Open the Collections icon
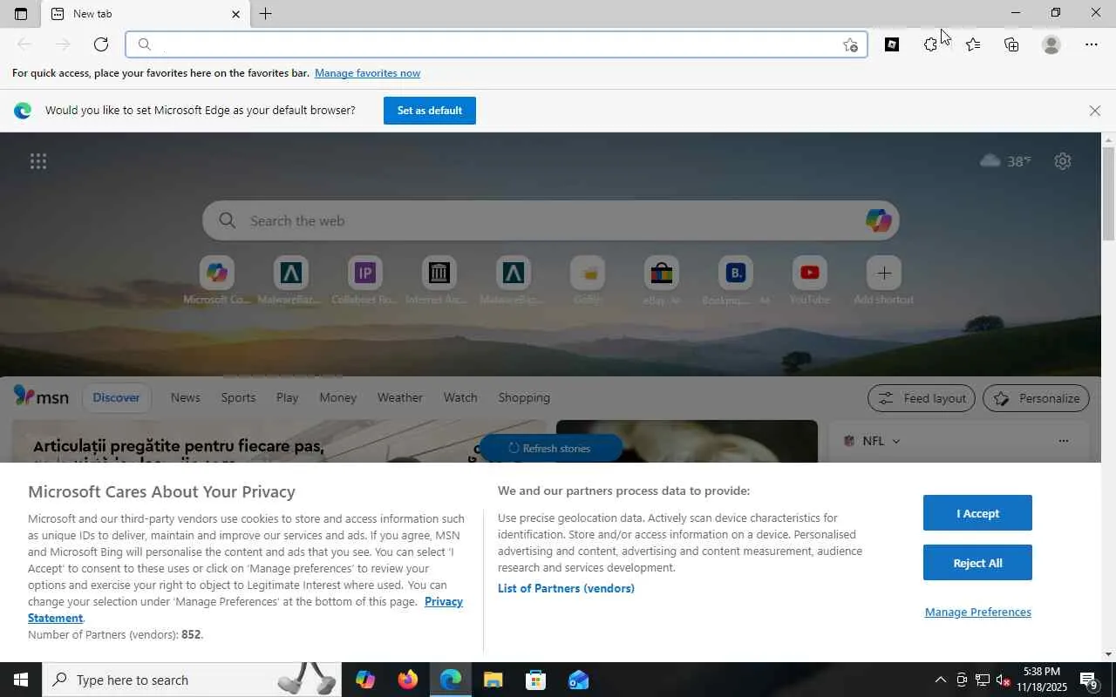 [x=1011, y=44]
